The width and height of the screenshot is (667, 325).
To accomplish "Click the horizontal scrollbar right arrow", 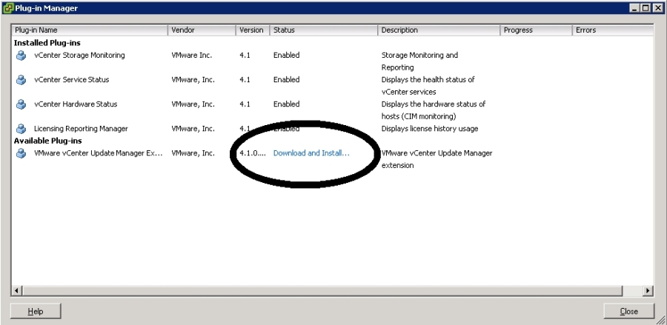I will [648, 291].
